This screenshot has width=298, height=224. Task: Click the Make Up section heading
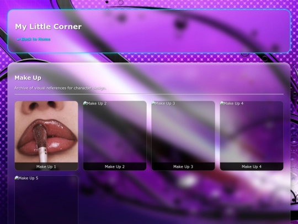(x=28, y=78)
